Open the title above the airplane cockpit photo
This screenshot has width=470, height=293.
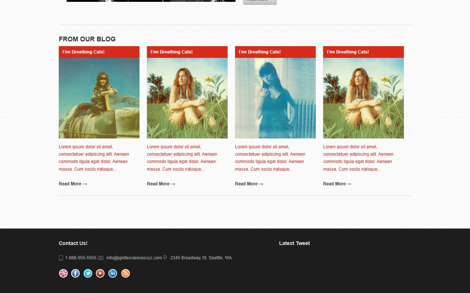[83, 52]
